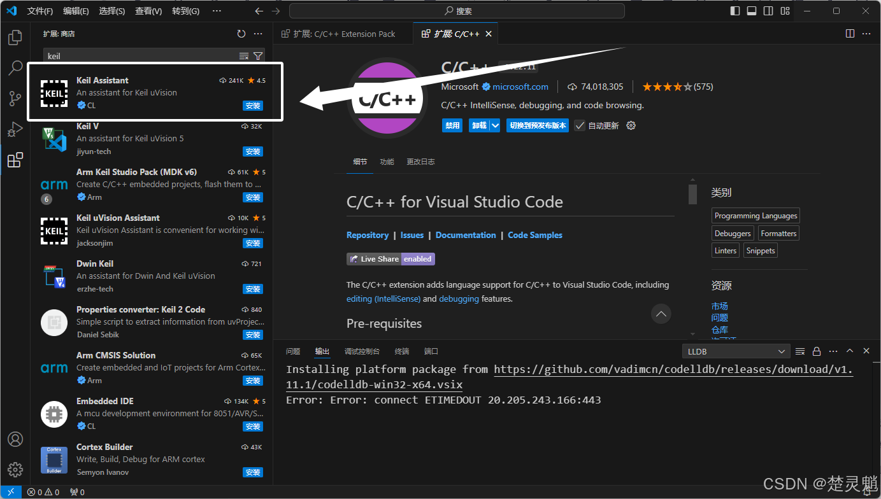Switch to pre-release version button
The image size is (881, 499).
(x=538, y=125)
